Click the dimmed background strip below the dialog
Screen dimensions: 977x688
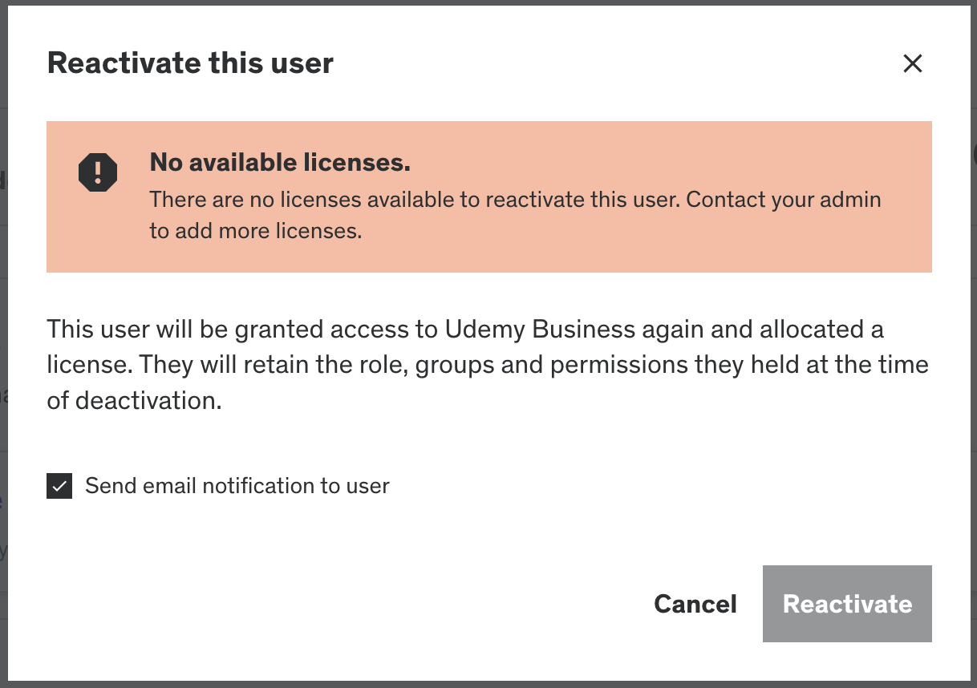[488, 684]
